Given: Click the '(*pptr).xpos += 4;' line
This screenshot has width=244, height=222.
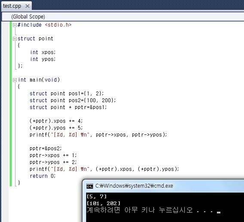Looking at the screenshot, I should pos(56,121).
